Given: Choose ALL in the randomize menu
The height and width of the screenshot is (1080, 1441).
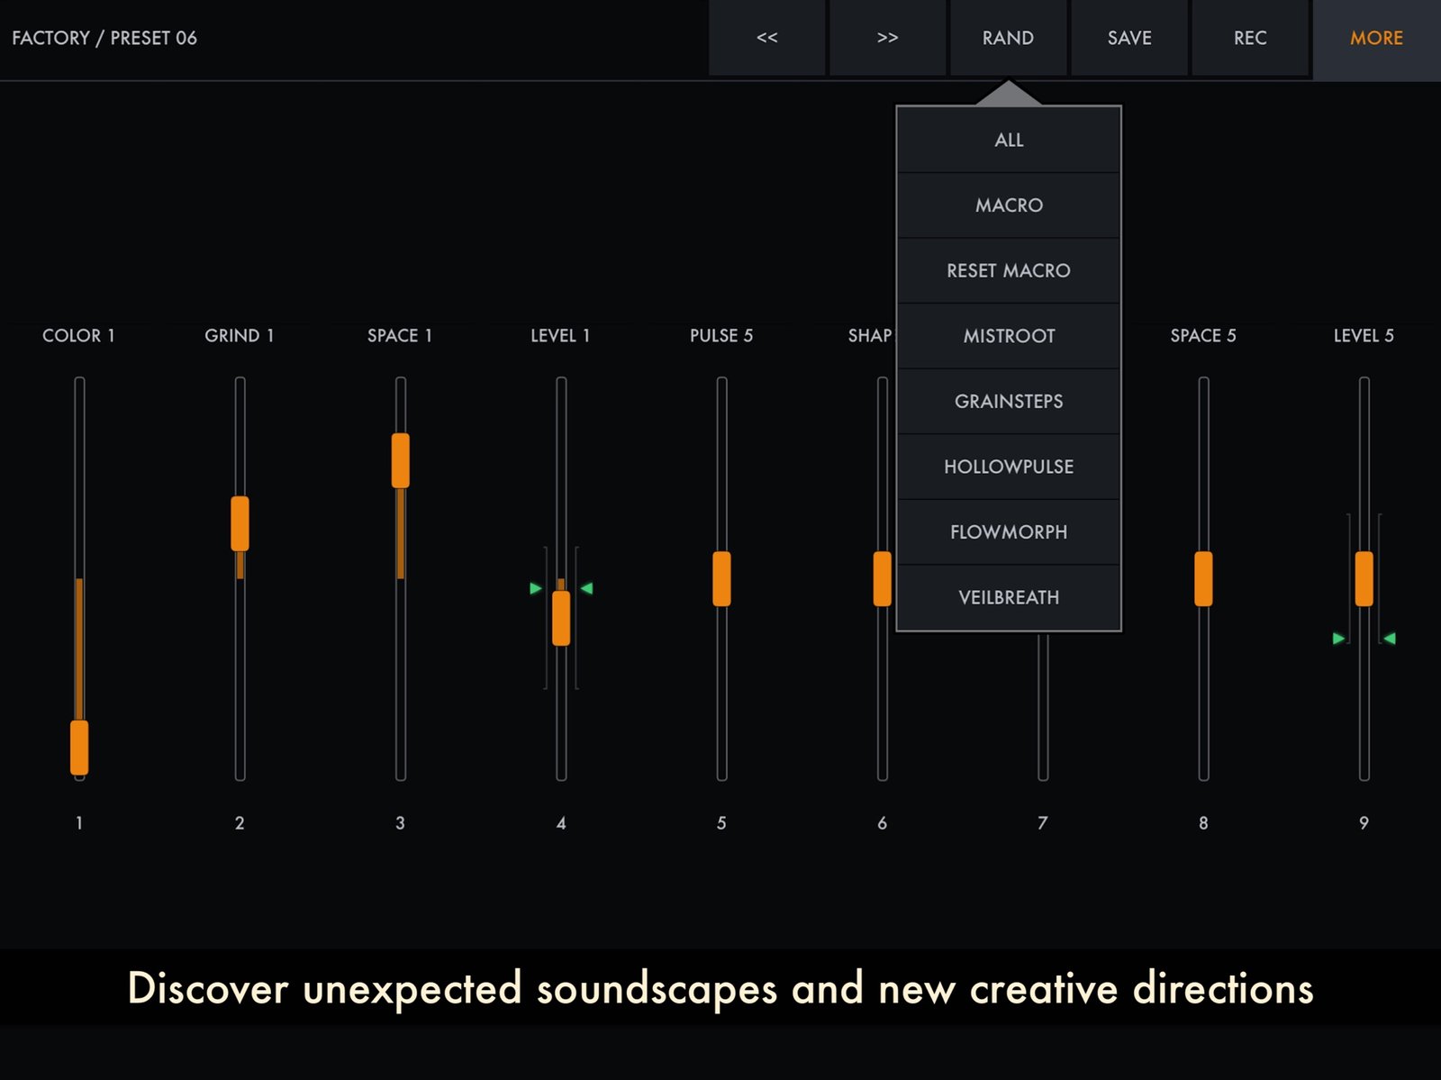Looking at the screenshot, I should point(1009,140).
